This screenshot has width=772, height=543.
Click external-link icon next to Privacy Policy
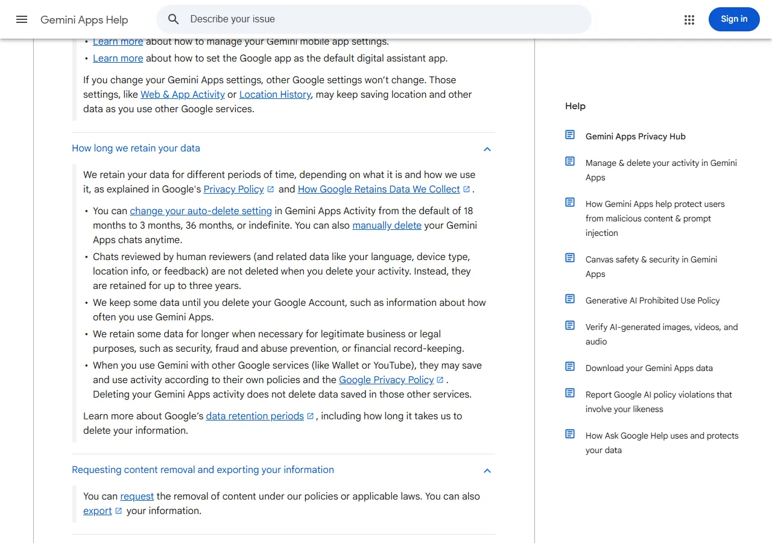click(x=271, y=189)
